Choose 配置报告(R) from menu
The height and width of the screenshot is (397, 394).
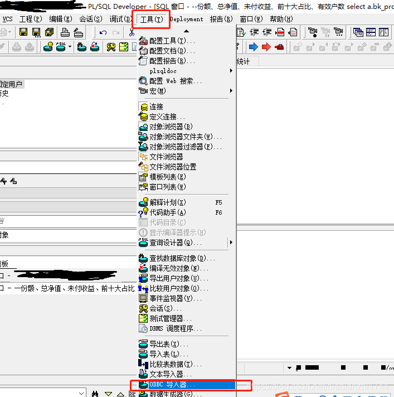pyautogui.click(x=187, y=61)
